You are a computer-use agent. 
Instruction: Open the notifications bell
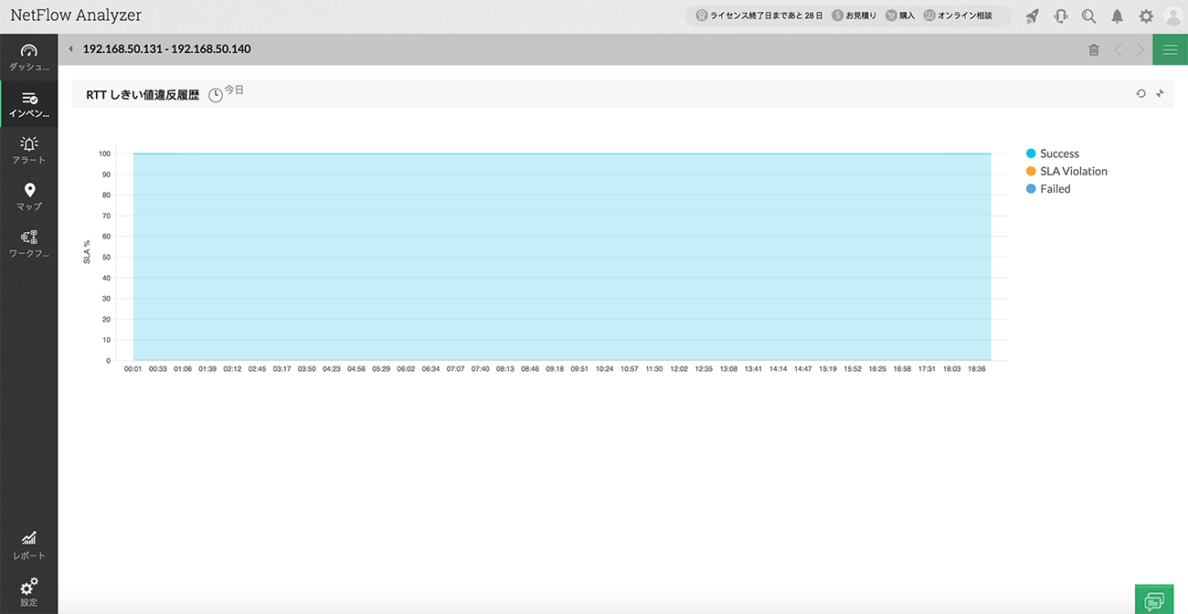coord(1117,16)
